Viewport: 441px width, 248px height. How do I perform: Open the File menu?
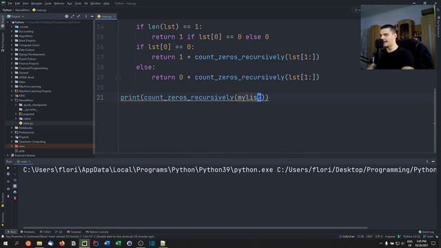[10, 3]
